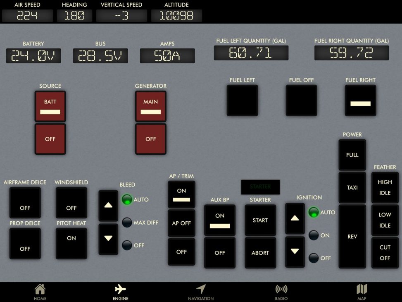This screenshot has width=402, height=302.
Task: Turn the AUX BP pump off
Action: click(x=219, y=252)
